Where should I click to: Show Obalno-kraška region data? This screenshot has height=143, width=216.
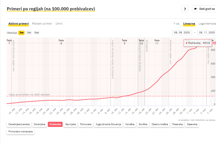point(160,124)
